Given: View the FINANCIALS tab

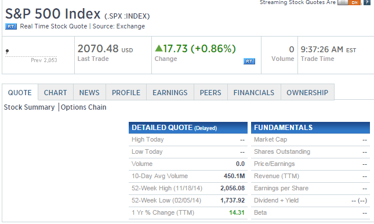Looking at the screenshot, I should click(254, 92).
